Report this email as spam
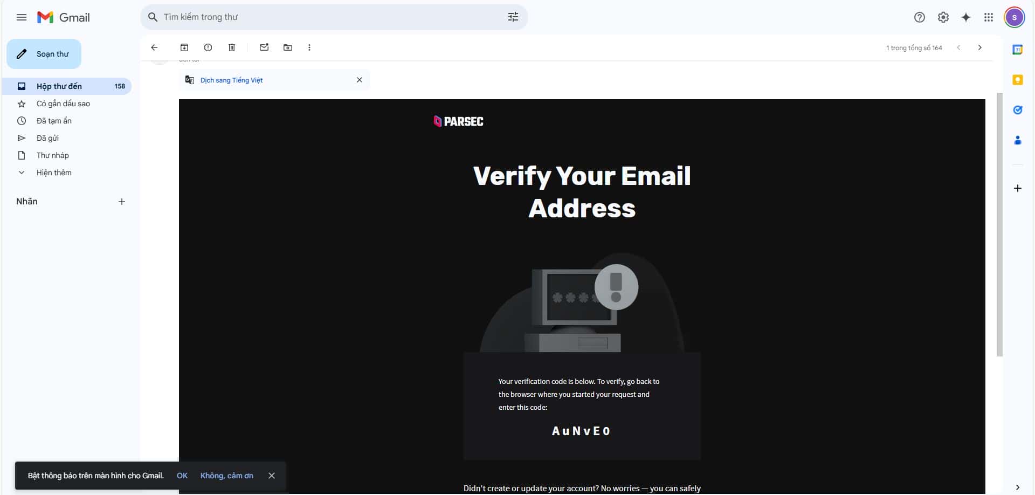The height and width of the screenshot is (495, 1035). click(208, 47)
